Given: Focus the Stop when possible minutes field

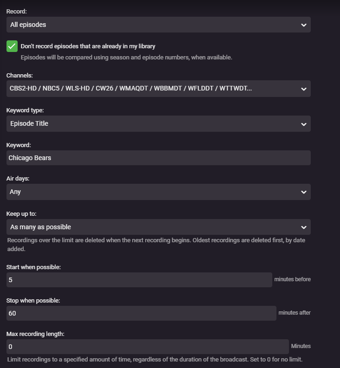Looking at the screenshot, I should coord(141,313).
